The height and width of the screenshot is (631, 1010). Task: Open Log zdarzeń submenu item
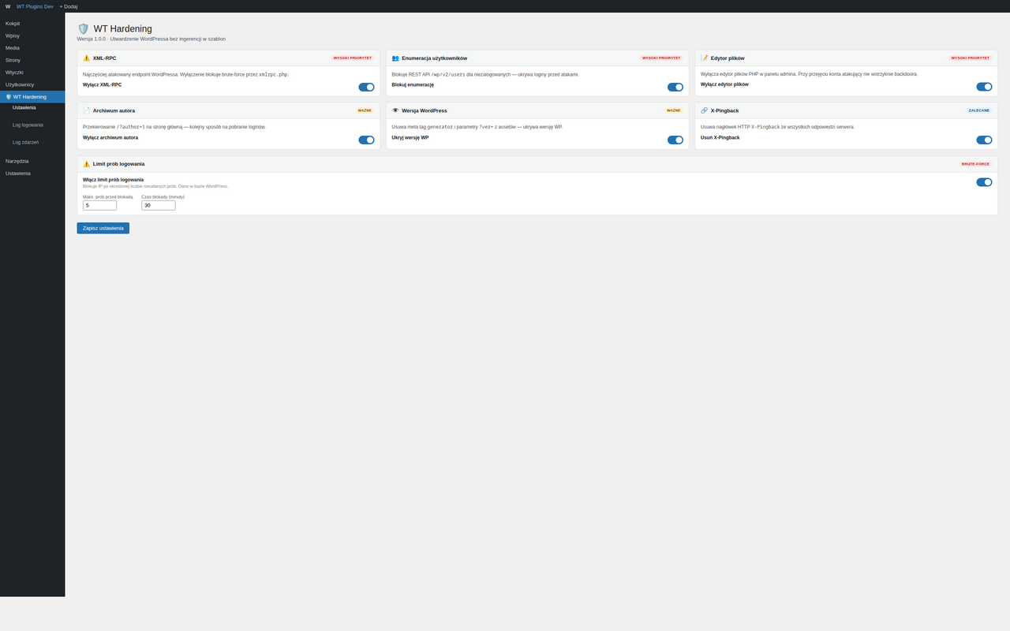click(25, 142)
